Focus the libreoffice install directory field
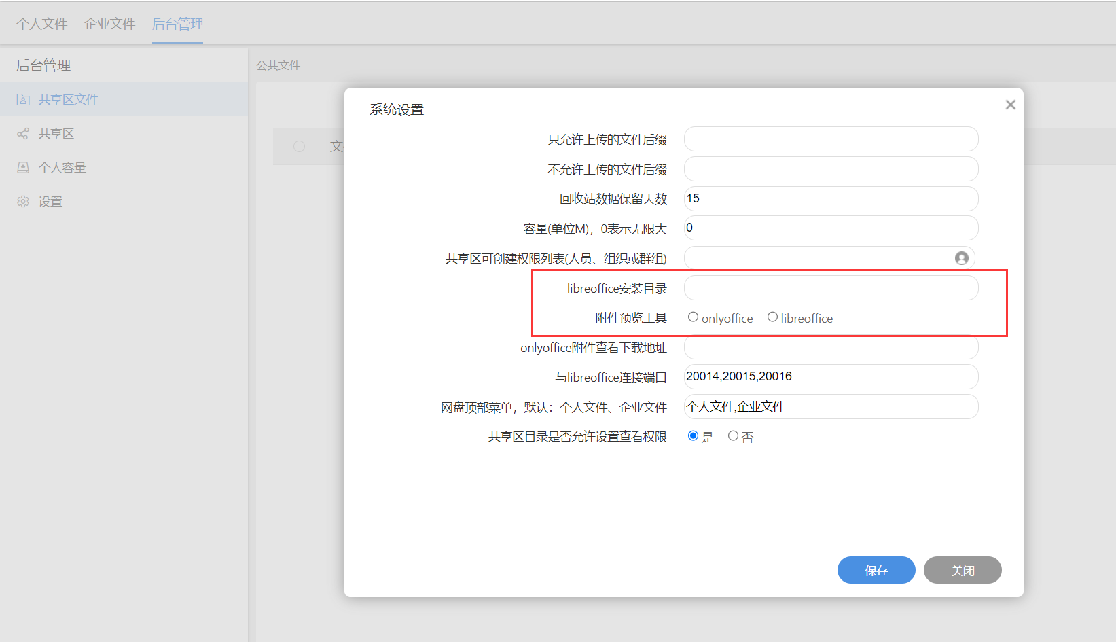Screen dimensions: 1116x642 [830, 288]
